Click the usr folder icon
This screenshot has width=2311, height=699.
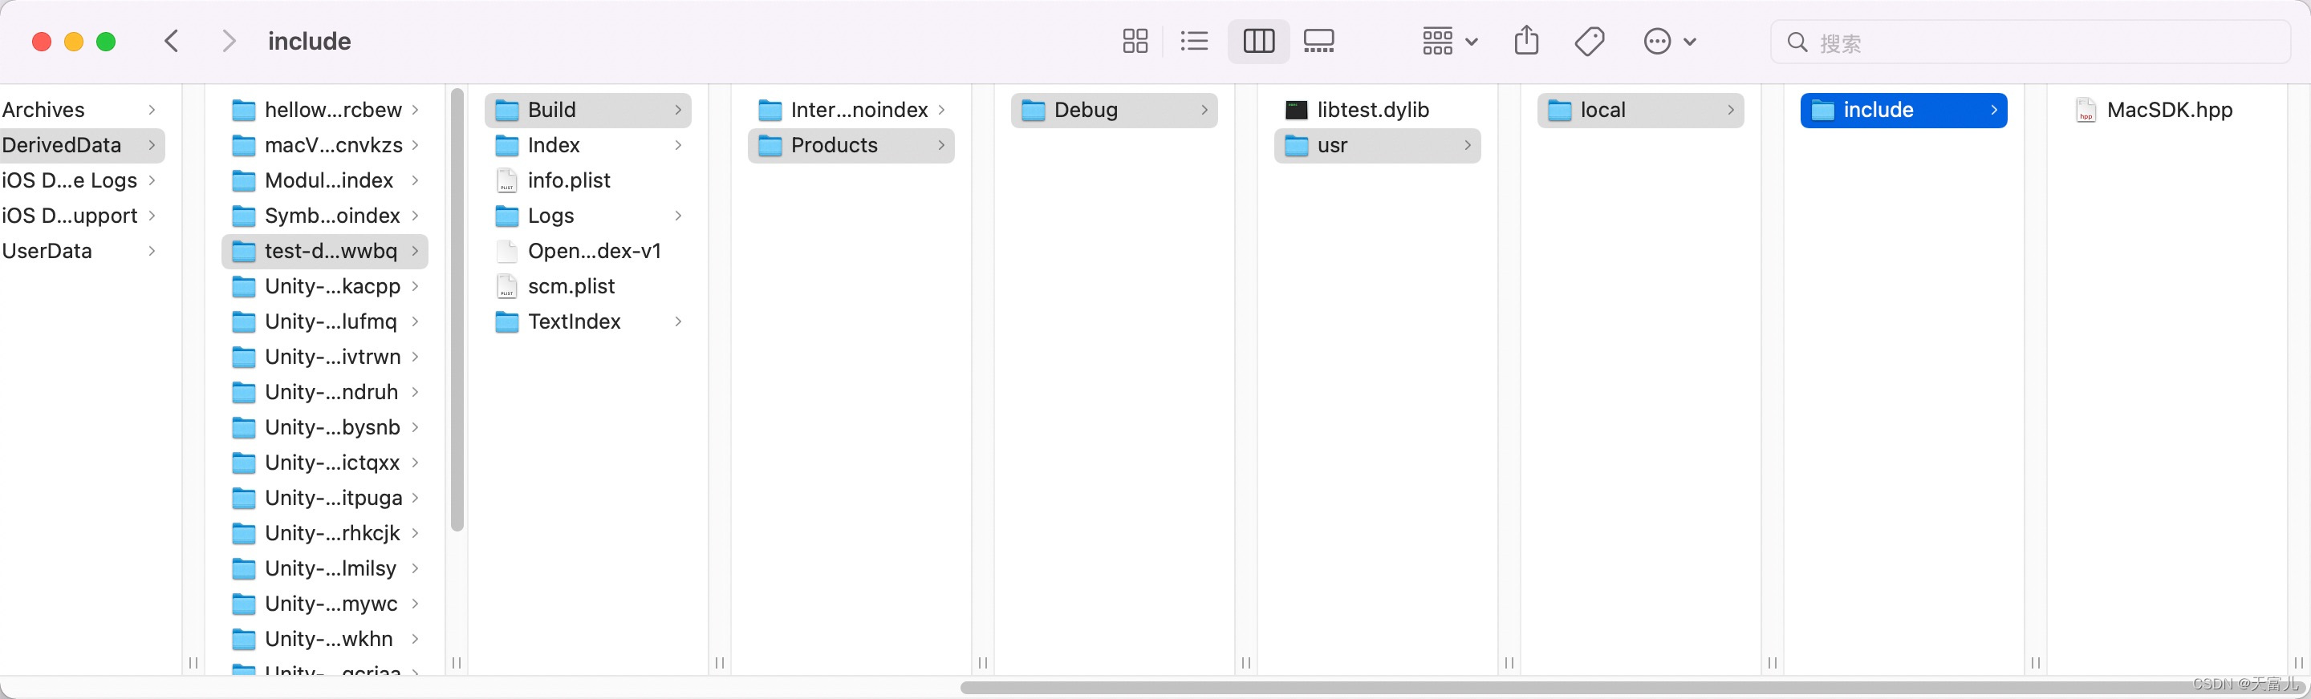coord(1297,145)
